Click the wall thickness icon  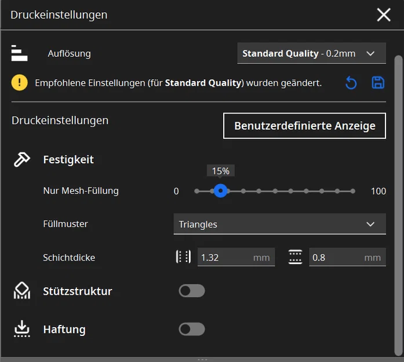[x=183, y=257]
